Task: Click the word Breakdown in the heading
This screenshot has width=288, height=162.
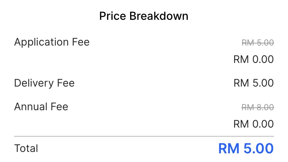Action: coord(159,16)
